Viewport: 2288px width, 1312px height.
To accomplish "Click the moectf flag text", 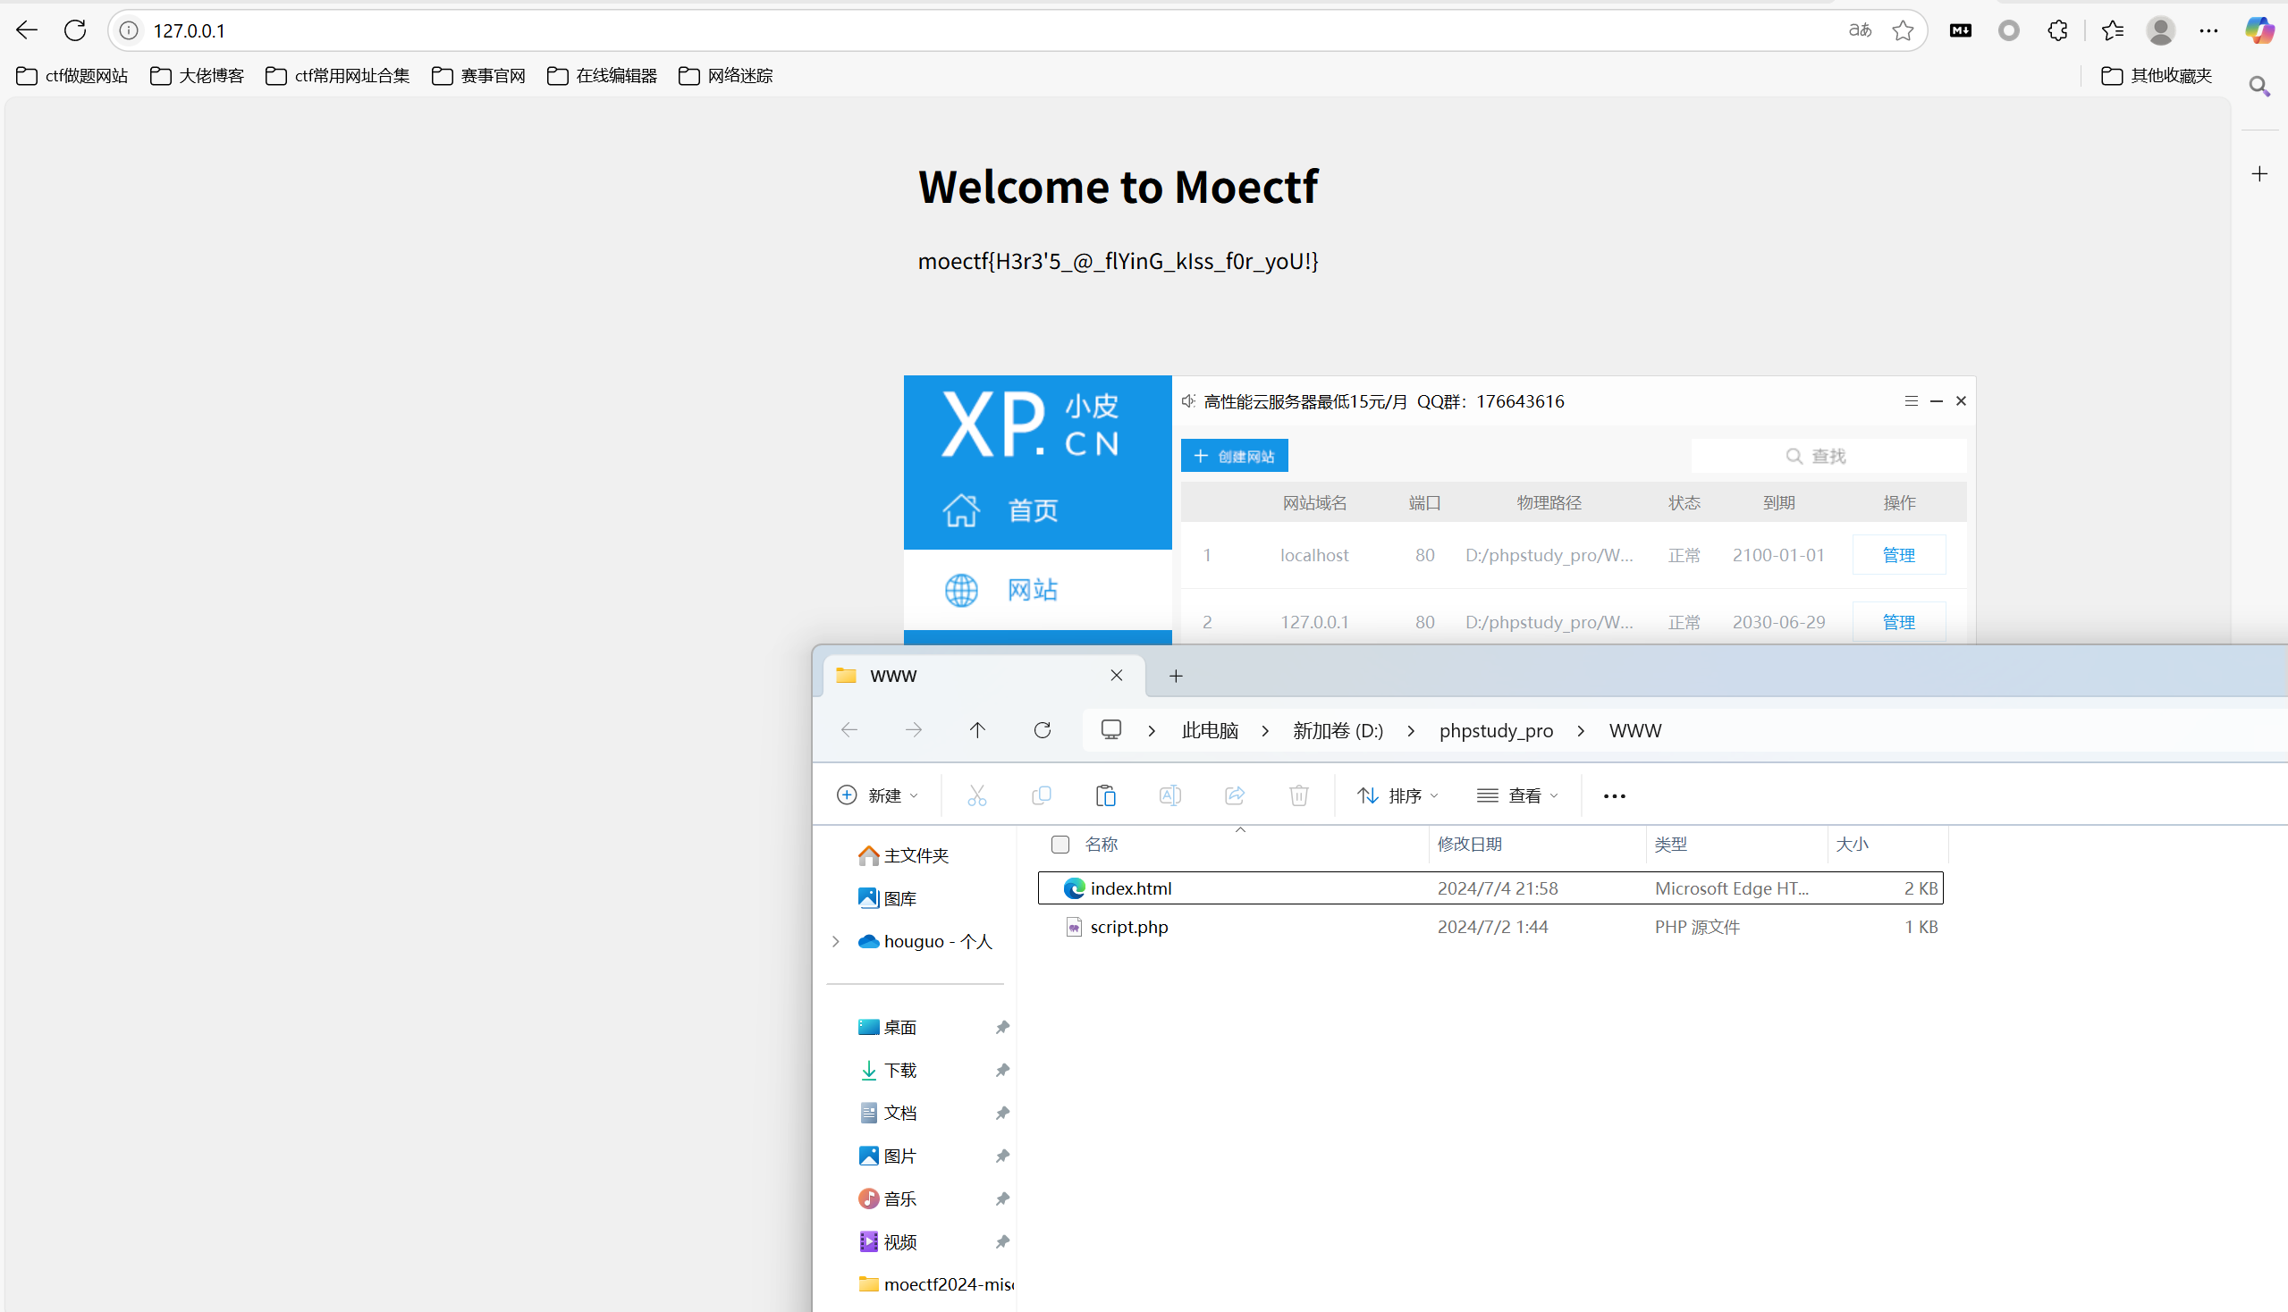I will coord(1118,261).
